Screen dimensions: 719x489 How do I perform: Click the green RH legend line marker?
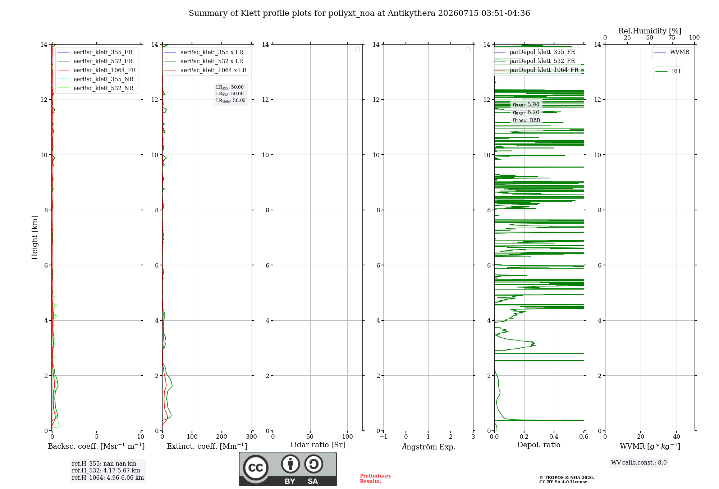661,72
